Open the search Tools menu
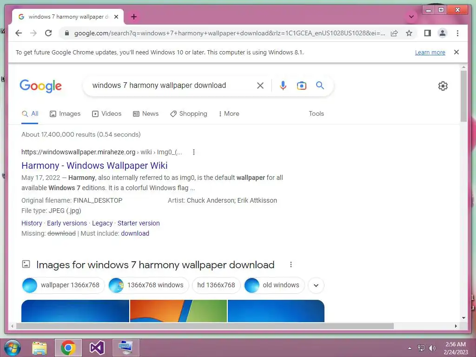 (316, 114)
